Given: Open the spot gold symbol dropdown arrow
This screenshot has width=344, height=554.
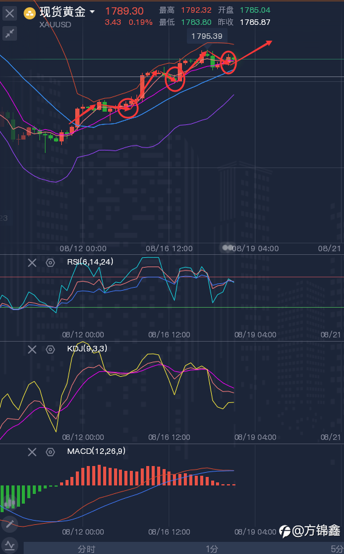Looking at the screenshot, I should [92, 12].
